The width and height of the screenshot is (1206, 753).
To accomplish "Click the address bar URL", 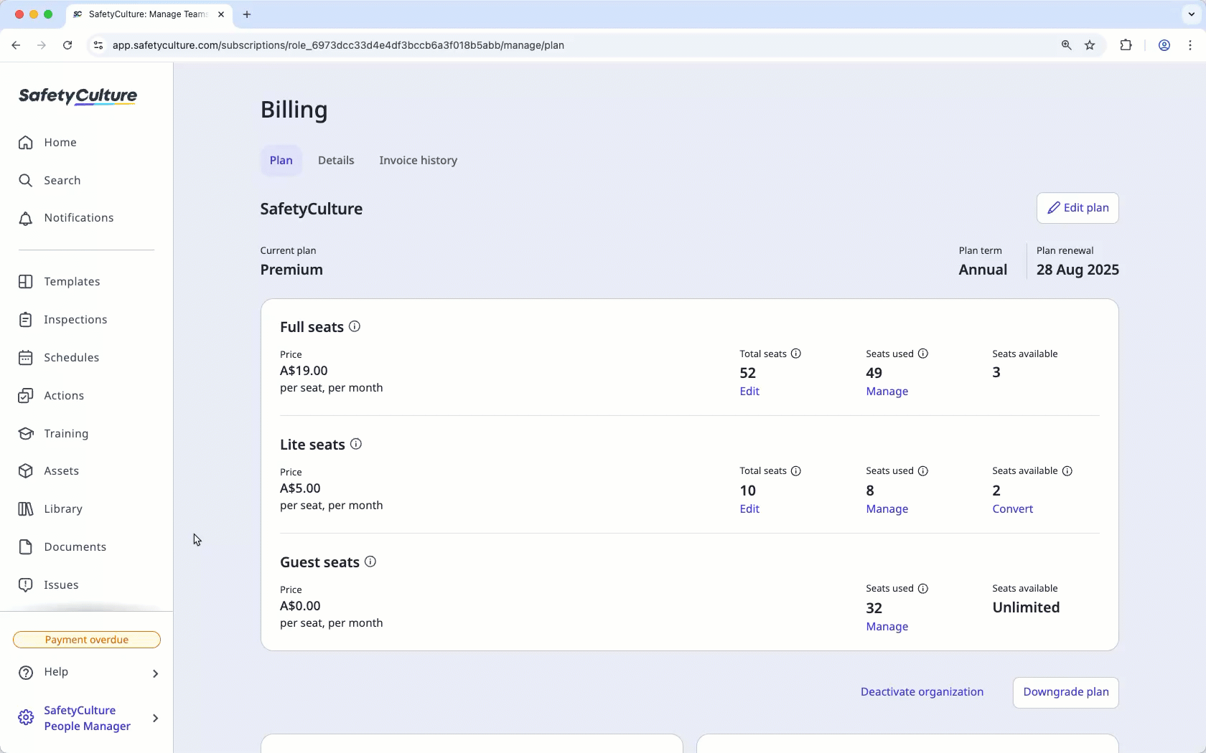I will tap(338, 45).
